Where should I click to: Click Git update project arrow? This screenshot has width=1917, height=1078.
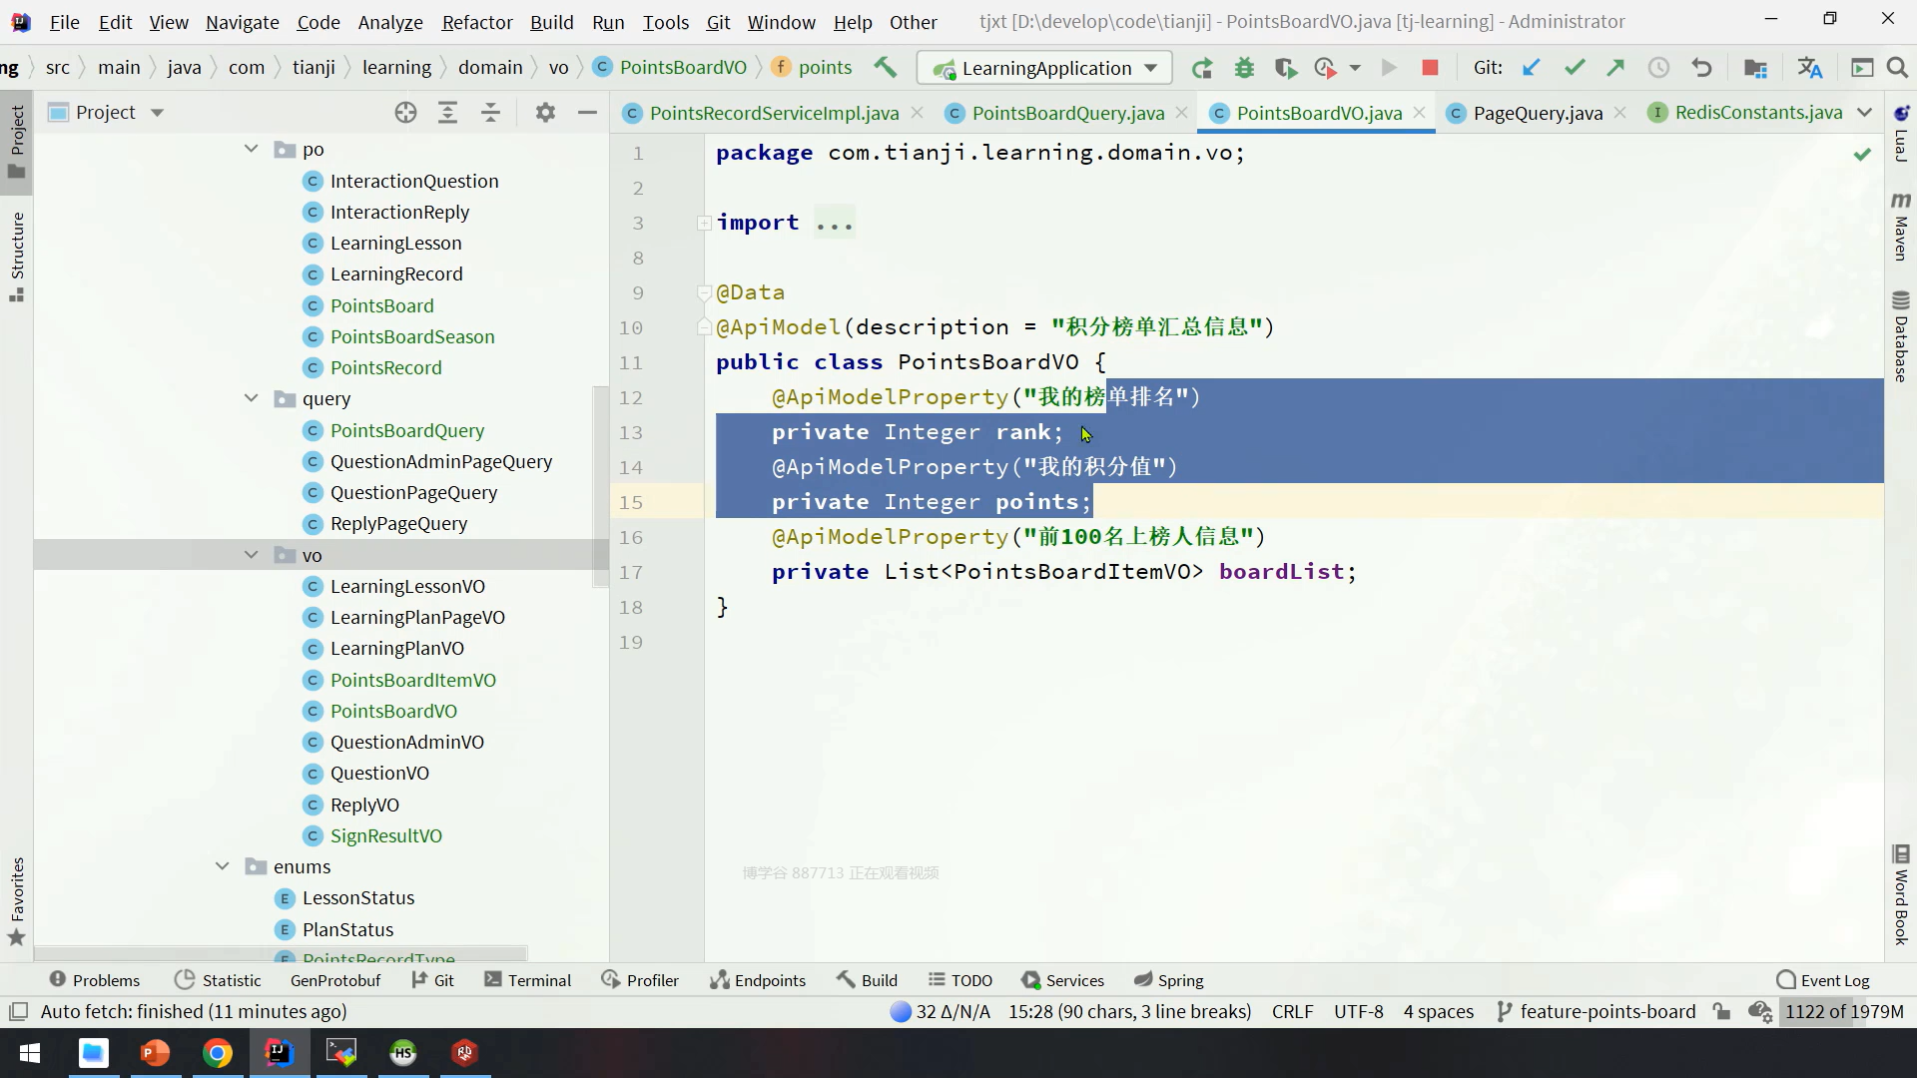1531,68
